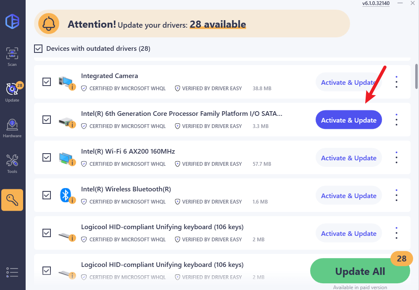This screenshot has width=419, height=290.
Task: Uncheck Devices with outdated drivers checkbox
Action: [38, 49]
